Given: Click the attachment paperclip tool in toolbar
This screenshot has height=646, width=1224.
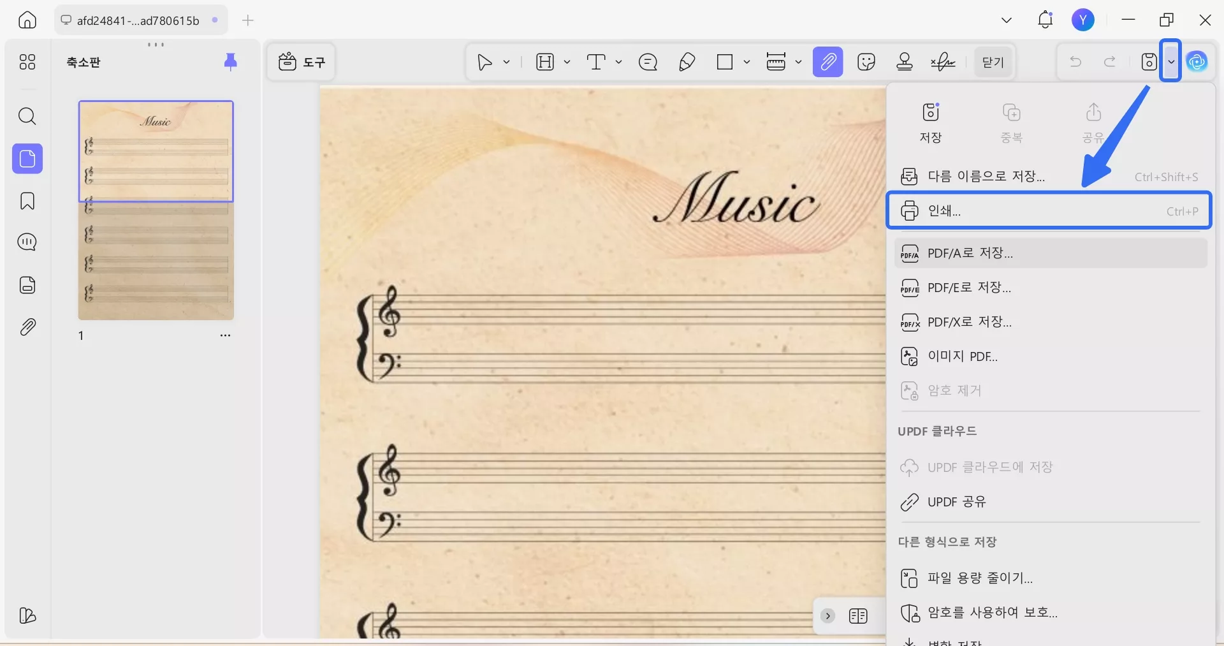Looking at the screenshot, I should click(x=827, y=62).
